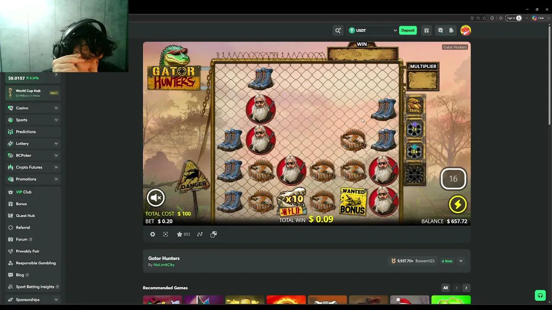This screenshot has width=552, height=310.
Task: Click the green Deposit button
Action: [408, 30]
